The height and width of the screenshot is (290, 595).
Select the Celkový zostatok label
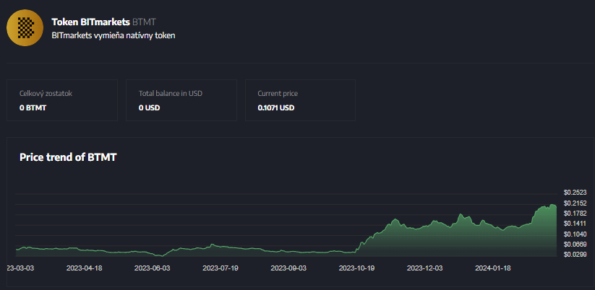pyautogui.click(x=45, y=94)
